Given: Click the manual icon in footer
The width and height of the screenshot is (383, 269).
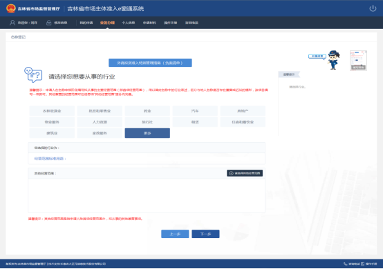Looking at the screenshot, I should point(363,264).
